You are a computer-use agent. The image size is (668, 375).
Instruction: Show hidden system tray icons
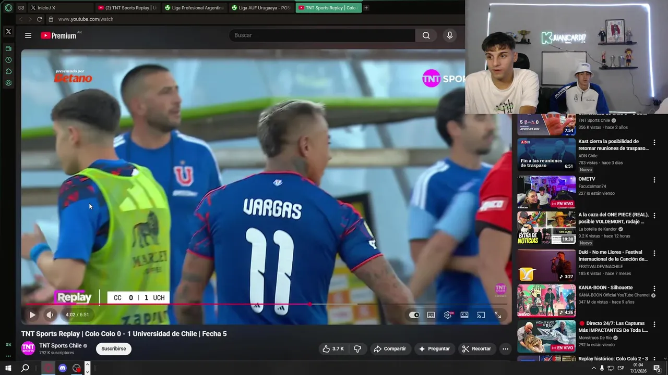tap(593, 368)
